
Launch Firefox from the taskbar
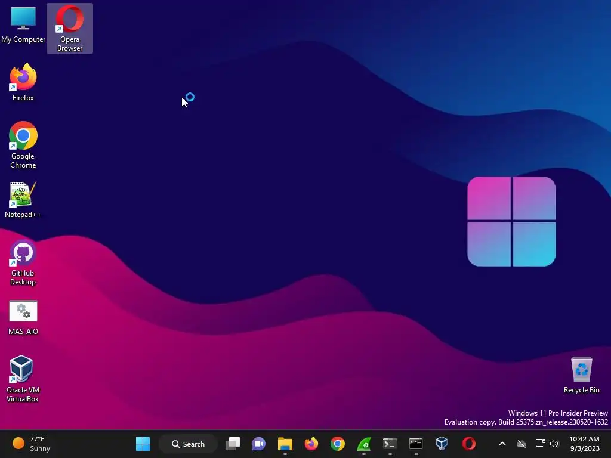(311, 444)
